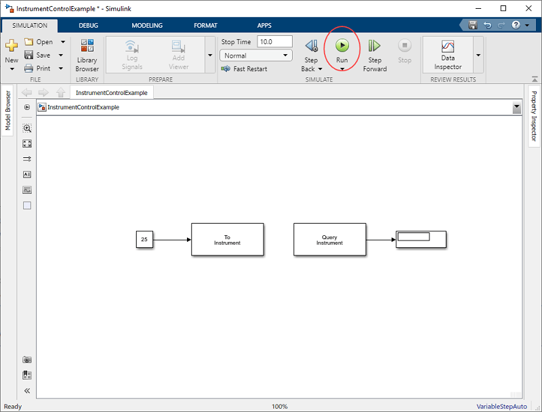Click the Hide/Show Explorer Bar icon
The height and width of the screenshot is (412, 542).
click(x=27, y=107)
